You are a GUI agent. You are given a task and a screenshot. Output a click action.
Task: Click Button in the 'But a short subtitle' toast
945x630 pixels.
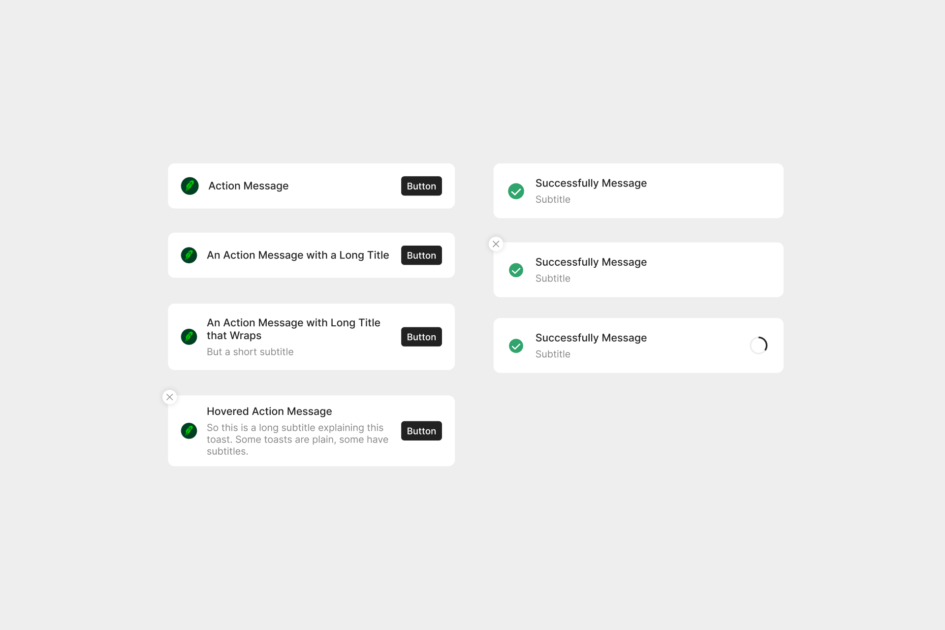click(421, 337)
